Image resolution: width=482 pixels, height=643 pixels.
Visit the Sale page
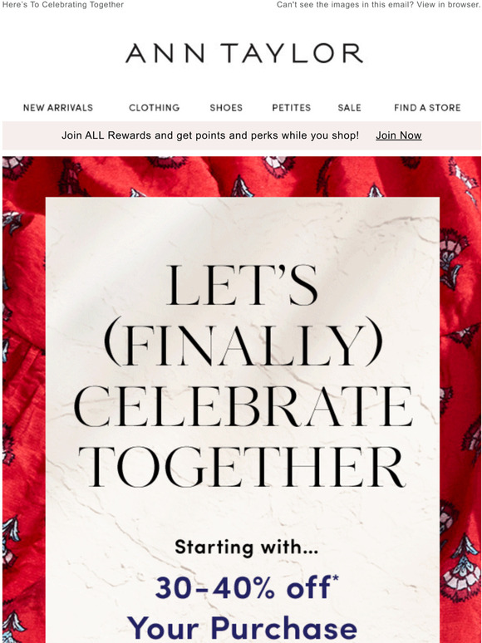(350, 108)
